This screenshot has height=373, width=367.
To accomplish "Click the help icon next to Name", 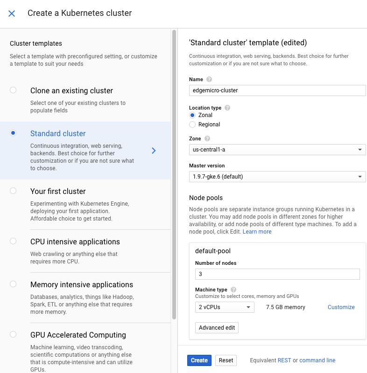I will point(209,80).
